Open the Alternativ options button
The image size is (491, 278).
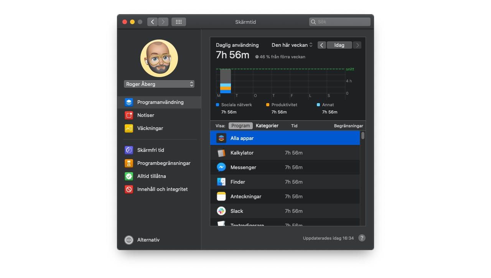tap(129, 240)
